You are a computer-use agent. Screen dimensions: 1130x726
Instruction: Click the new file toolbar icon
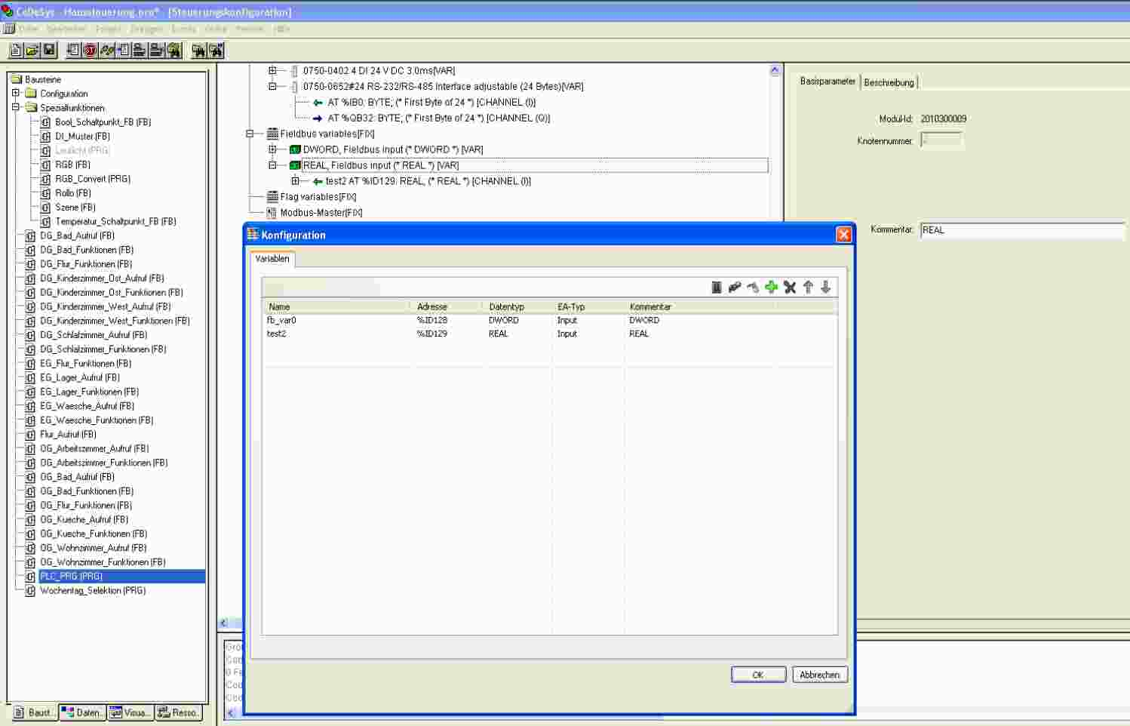16,51
